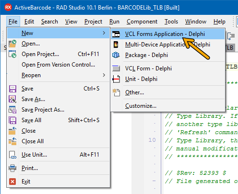The width and height of the screenshot is (238, 194).
Task: Click the Save All icon
Action: 12,120
